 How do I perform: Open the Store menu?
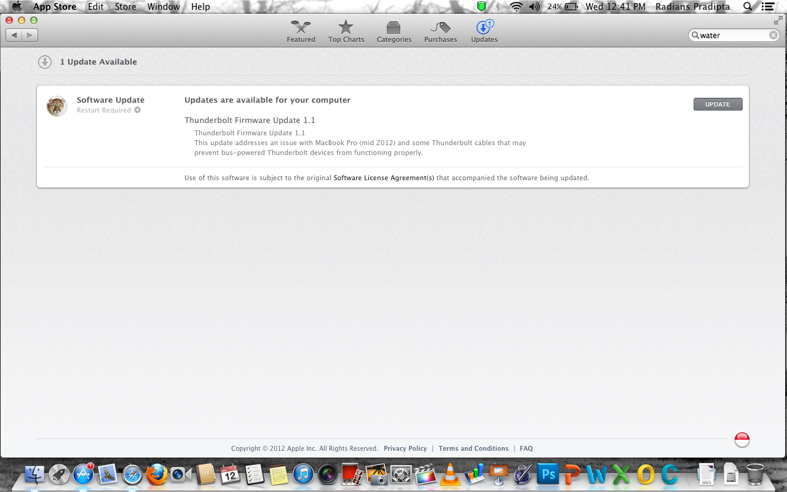click(x=125, y=7)
